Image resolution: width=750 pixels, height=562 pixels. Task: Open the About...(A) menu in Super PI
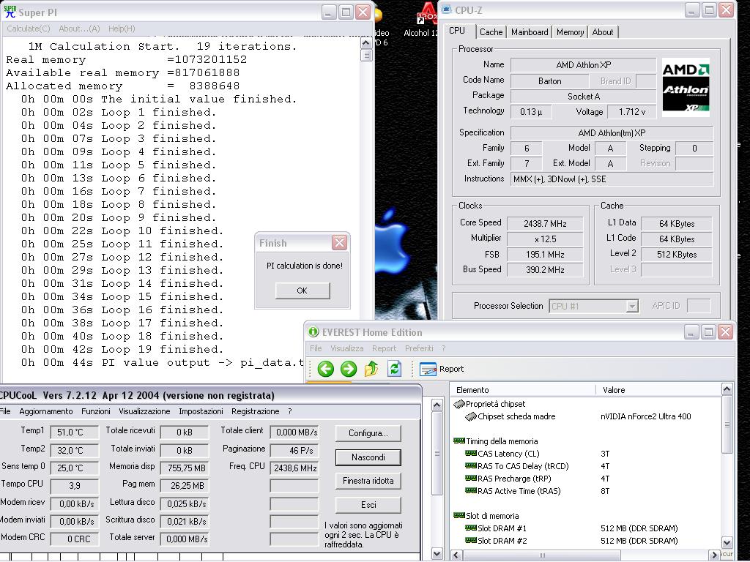coord(79,29)
